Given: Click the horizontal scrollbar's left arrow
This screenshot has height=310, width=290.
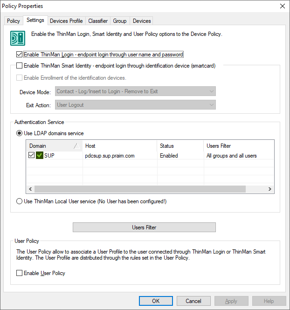Looking at the screenshot, I should 30,189.
